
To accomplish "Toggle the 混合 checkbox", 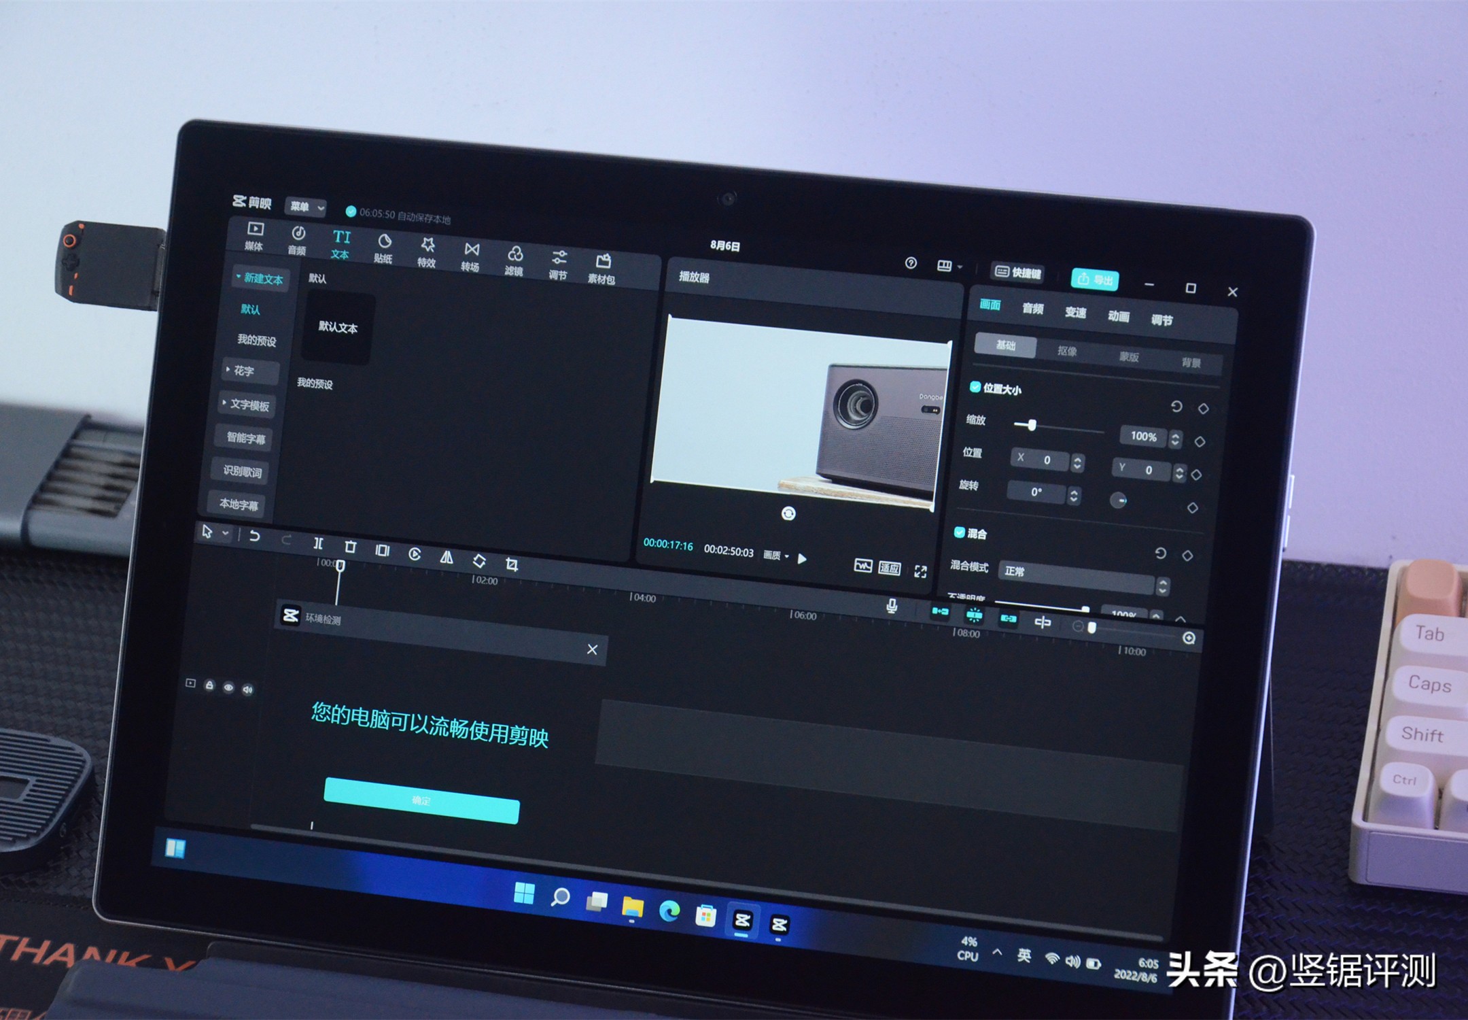I will pos(959,532).
